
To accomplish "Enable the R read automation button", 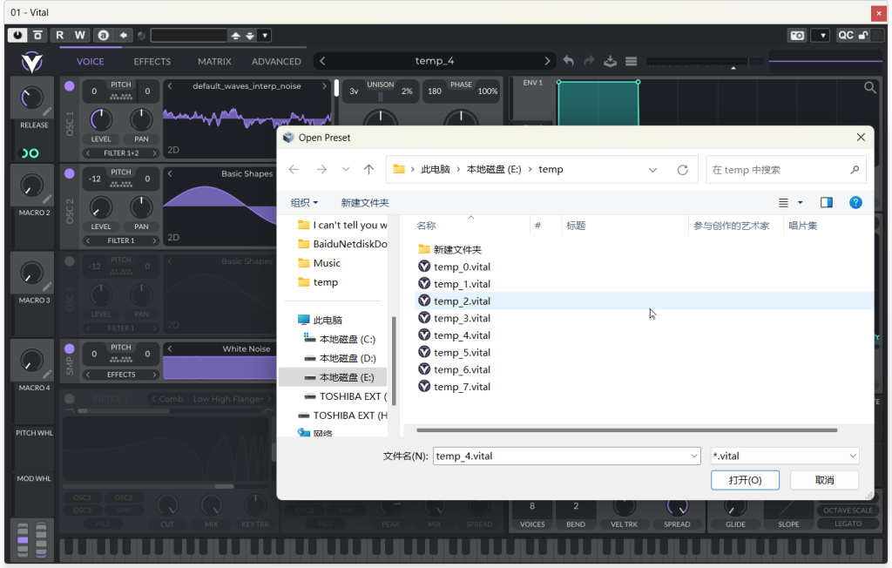I will point(60,36).
